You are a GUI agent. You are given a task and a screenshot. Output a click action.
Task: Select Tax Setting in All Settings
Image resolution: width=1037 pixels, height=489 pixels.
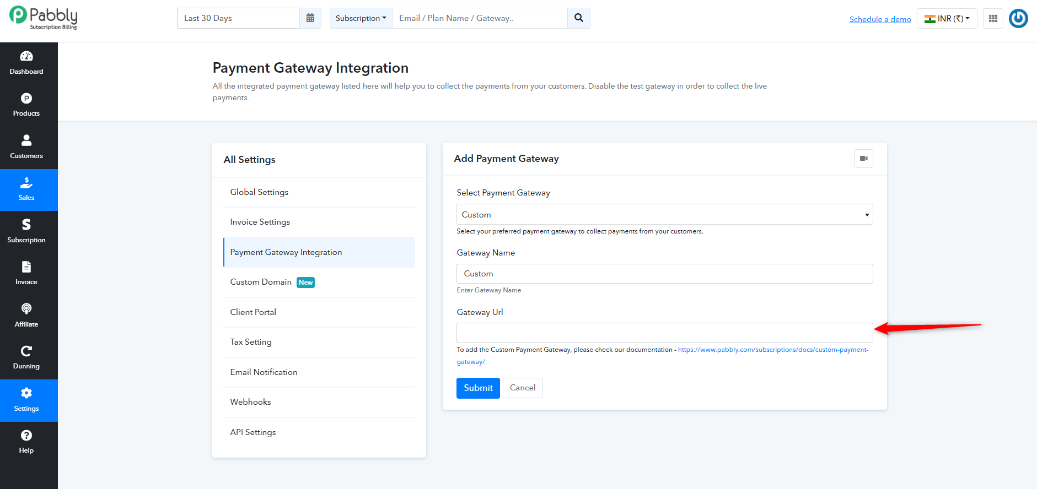(x=319, y=342)
